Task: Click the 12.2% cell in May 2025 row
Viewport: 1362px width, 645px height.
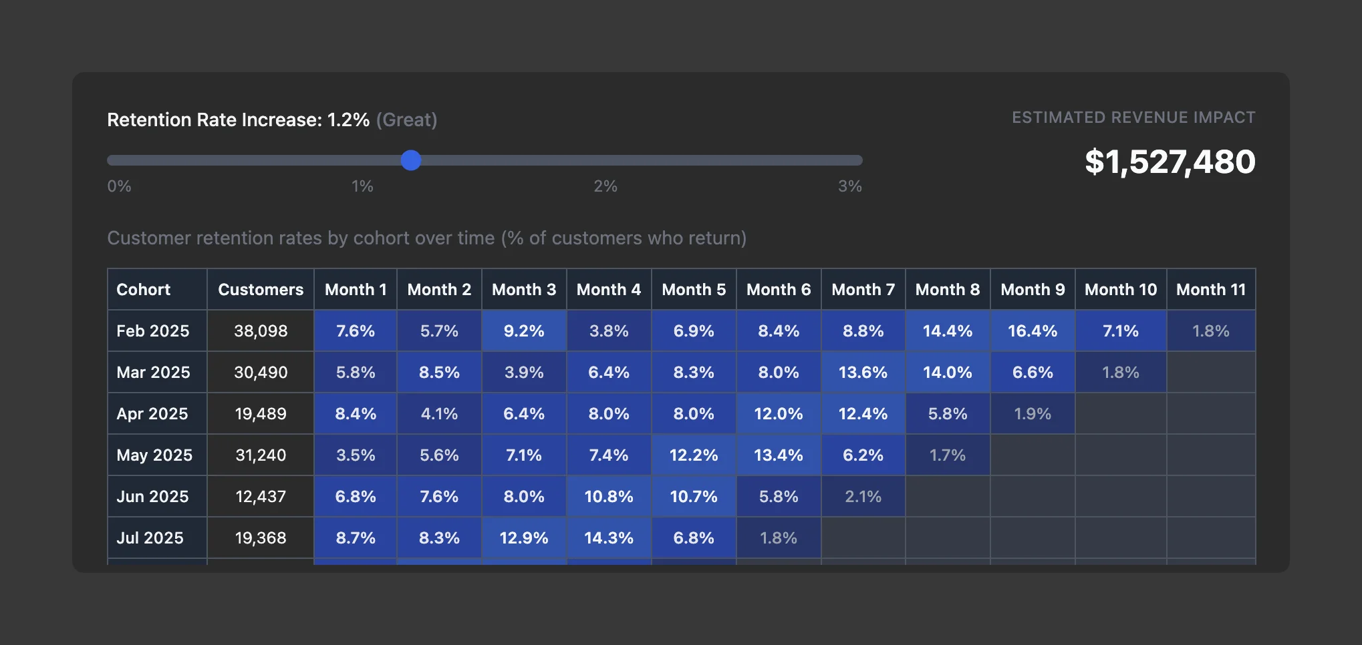Action: [693, 455]
